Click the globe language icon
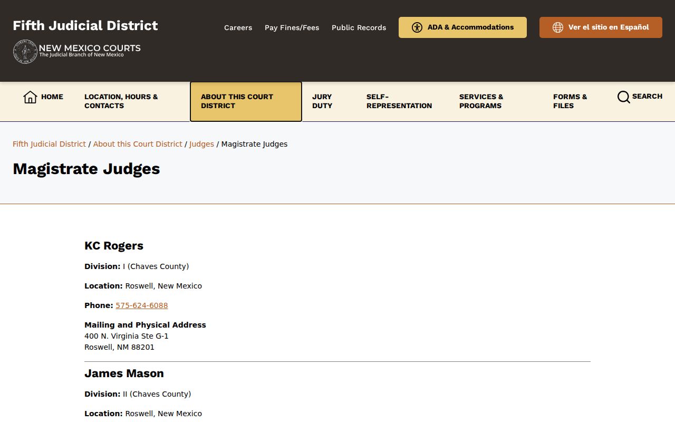The image size is (675, 422). click(558, 27)
